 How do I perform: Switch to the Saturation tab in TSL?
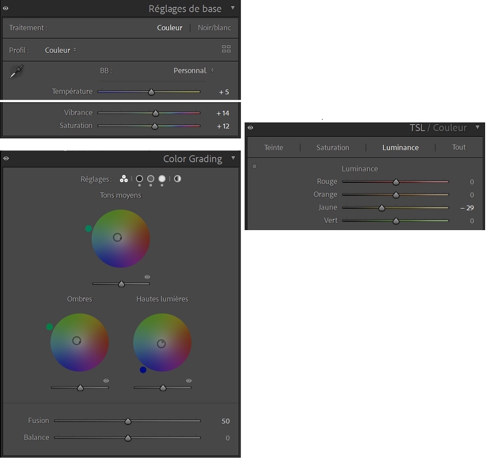333,148
